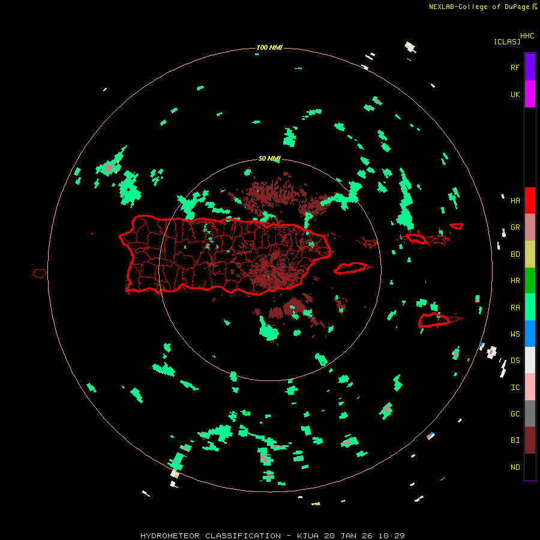Click the 'IC' legend label
The width and height of the screenshot is (540, 540).
[x=515, y=388]
